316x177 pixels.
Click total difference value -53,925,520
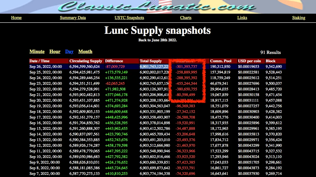pos(185,157)
